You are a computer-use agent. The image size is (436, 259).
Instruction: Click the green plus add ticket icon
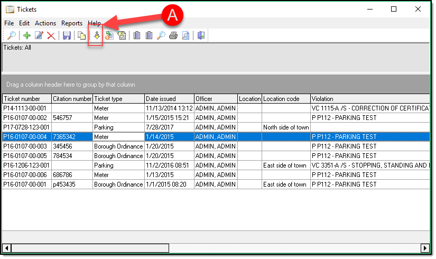(26, 35)
